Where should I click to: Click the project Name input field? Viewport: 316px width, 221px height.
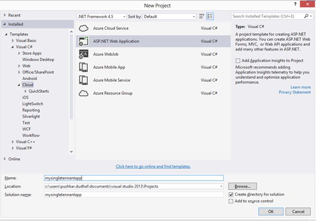134,178
